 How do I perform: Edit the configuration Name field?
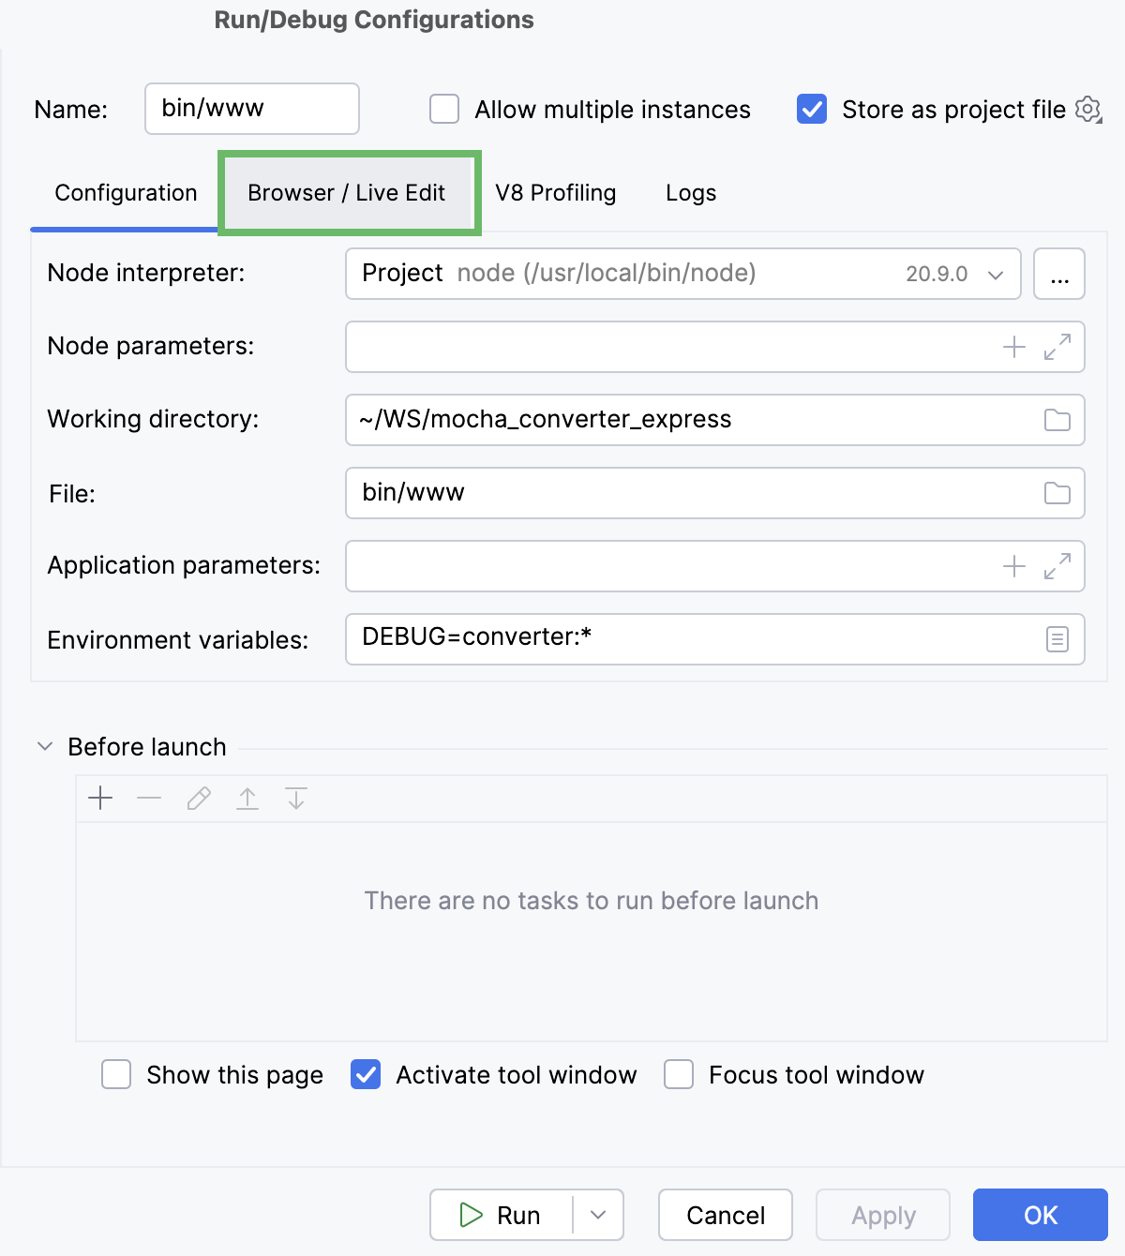[251, 109]
